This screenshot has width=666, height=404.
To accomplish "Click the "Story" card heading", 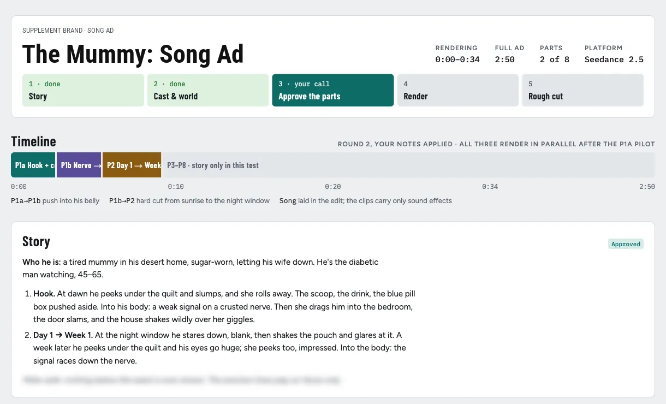I will click(36, 242).
